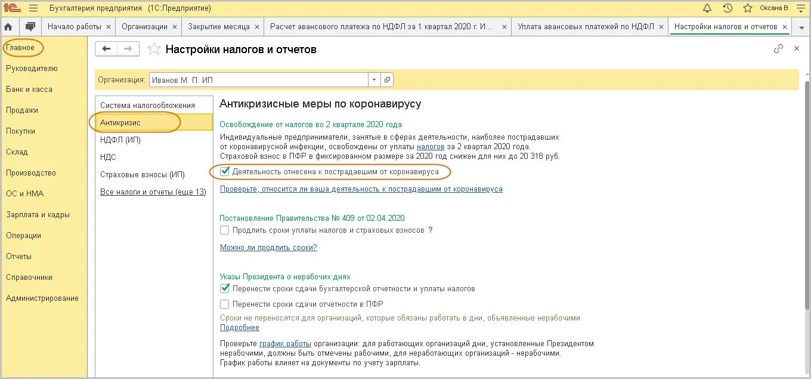Open the Зарплата и кадры section

coord(38,214)
